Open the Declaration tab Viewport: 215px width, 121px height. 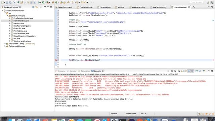pos(84,71)
